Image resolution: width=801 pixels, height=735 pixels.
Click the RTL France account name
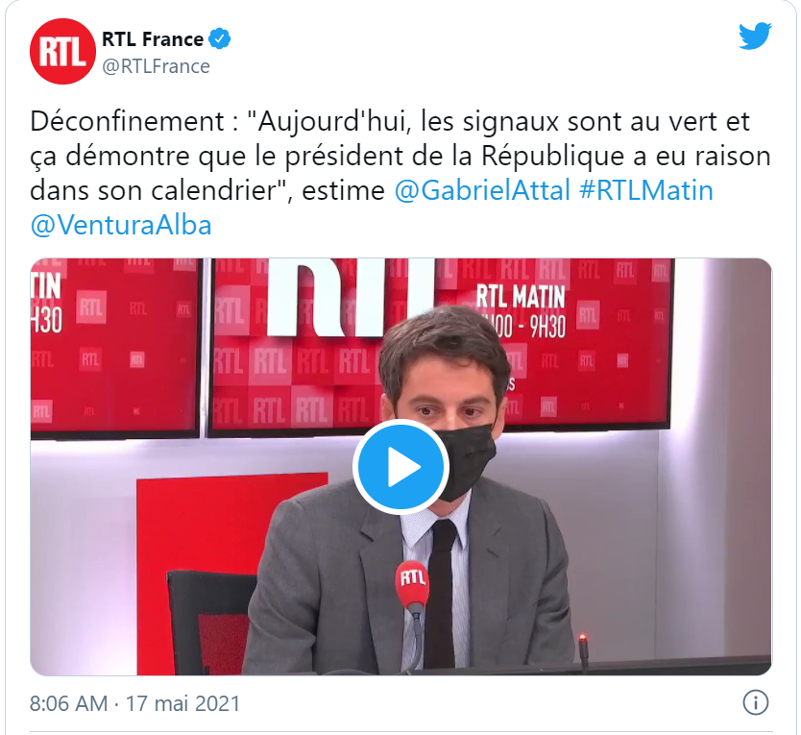tap(153, 39)
